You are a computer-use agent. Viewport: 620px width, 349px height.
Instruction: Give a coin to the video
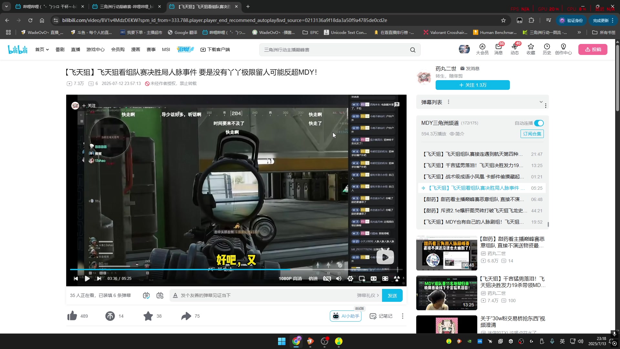click(110, 316)
